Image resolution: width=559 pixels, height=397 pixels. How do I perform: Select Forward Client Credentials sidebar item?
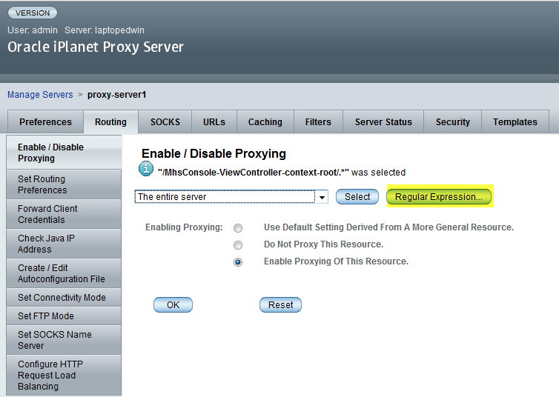click(x=64, y=214)
